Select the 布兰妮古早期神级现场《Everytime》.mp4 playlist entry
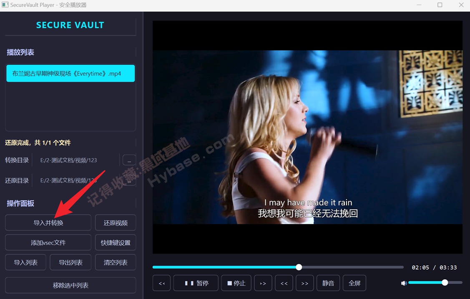 coord(70,73)
